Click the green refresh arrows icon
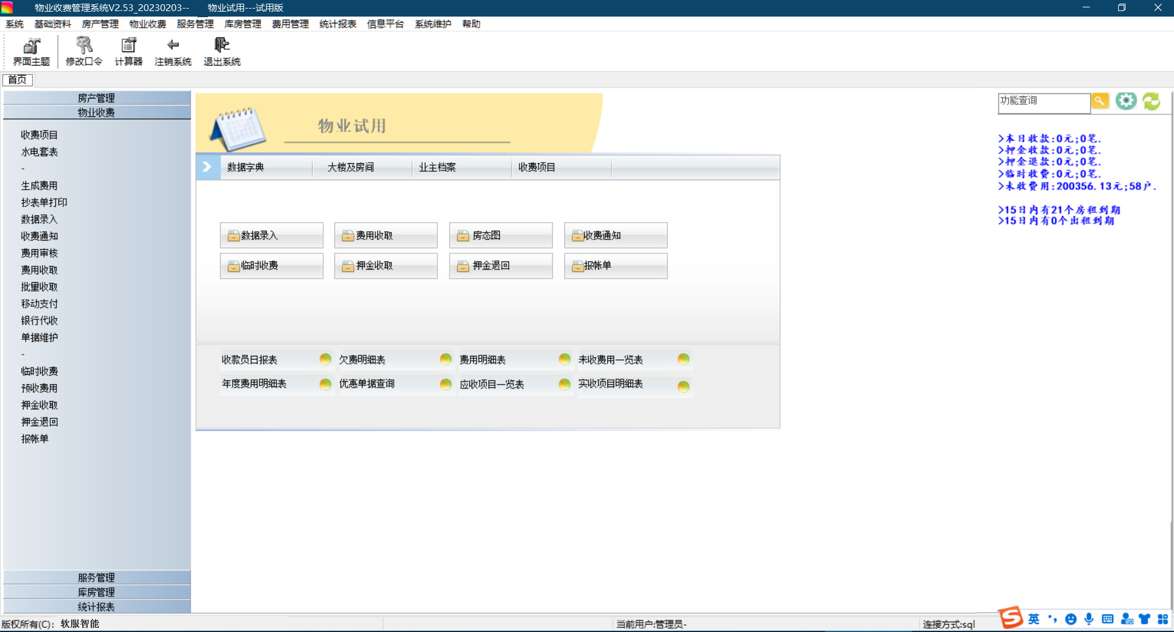The width and height of the screenshot is (1174, 632). [1151, 101]
